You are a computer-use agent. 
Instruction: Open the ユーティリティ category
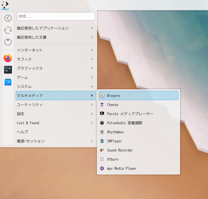point(56,105)
